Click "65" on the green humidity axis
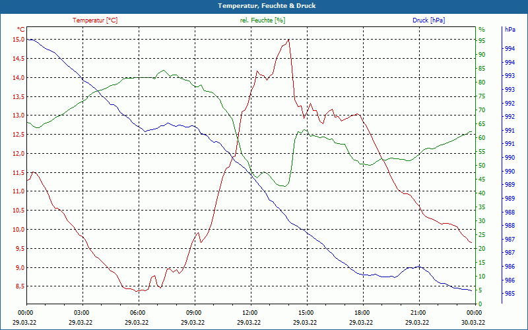Screen dimensions: 528x330 (x=482, y=124)
